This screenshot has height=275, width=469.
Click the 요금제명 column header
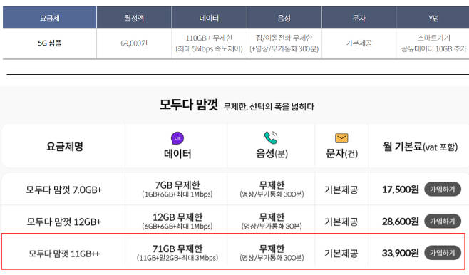coord(64,147)
